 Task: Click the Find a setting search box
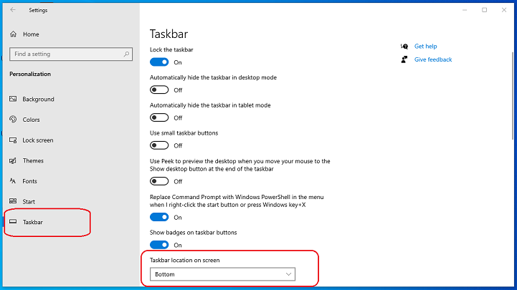pos(71,54)
